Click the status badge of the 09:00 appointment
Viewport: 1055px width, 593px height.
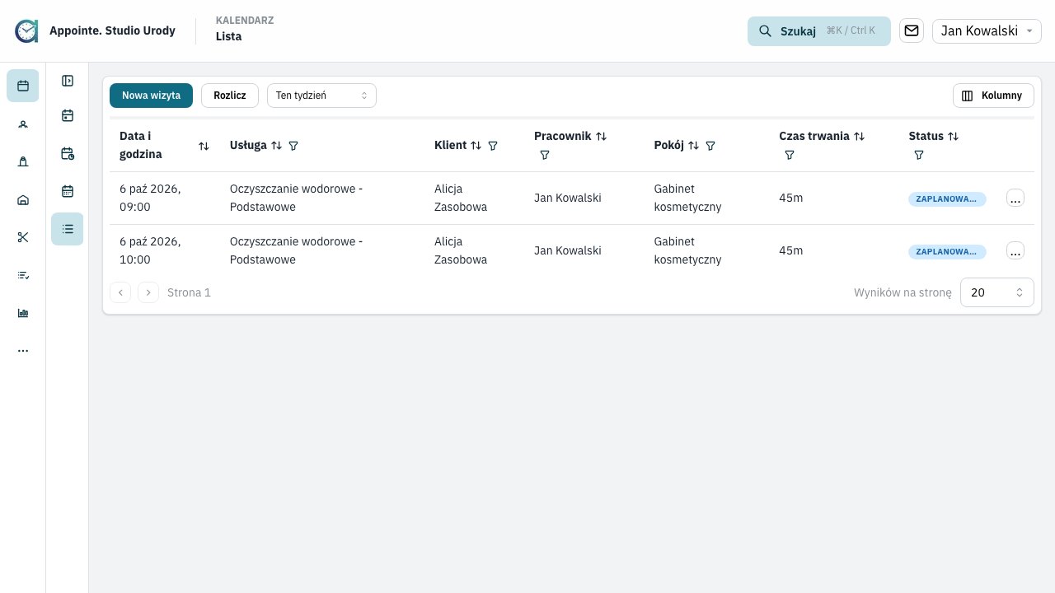(x=947, y=199)
